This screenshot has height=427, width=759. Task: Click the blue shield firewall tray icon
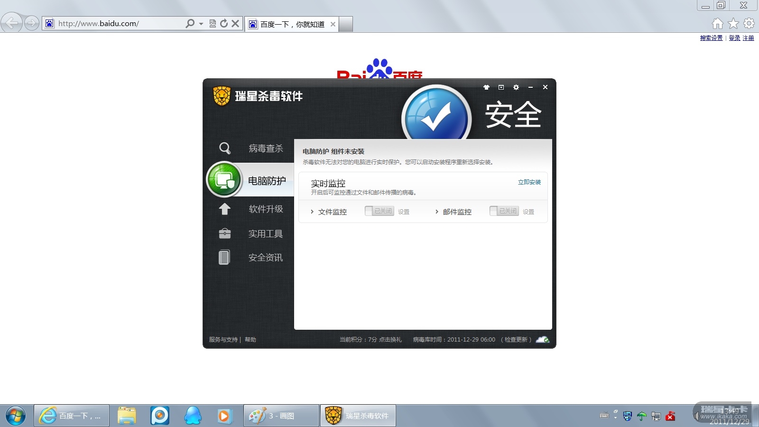click(627, 416)
